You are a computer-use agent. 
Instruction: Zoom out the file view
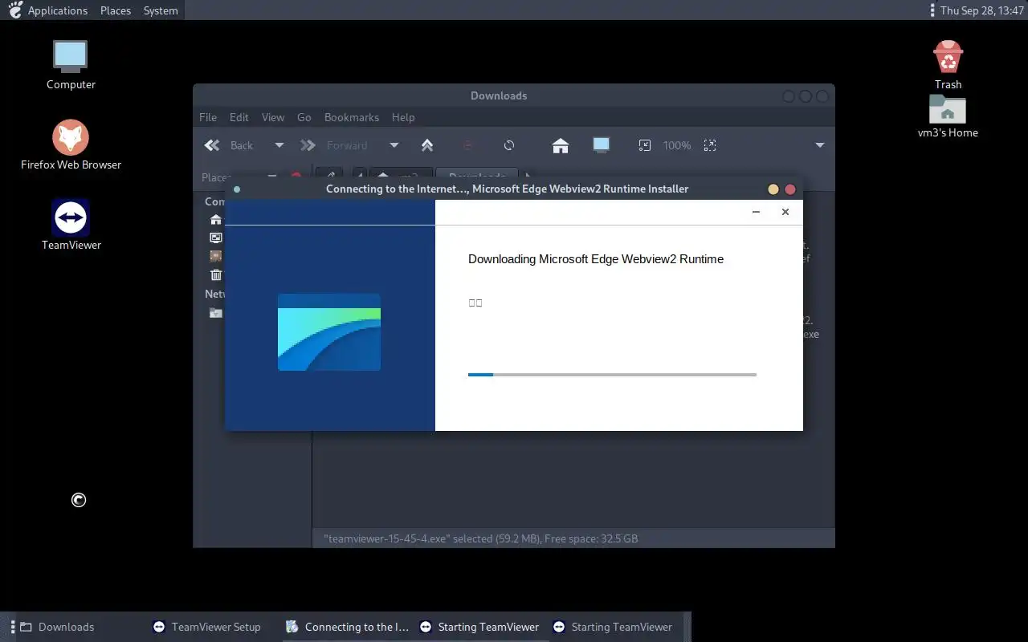click(644, 145)
